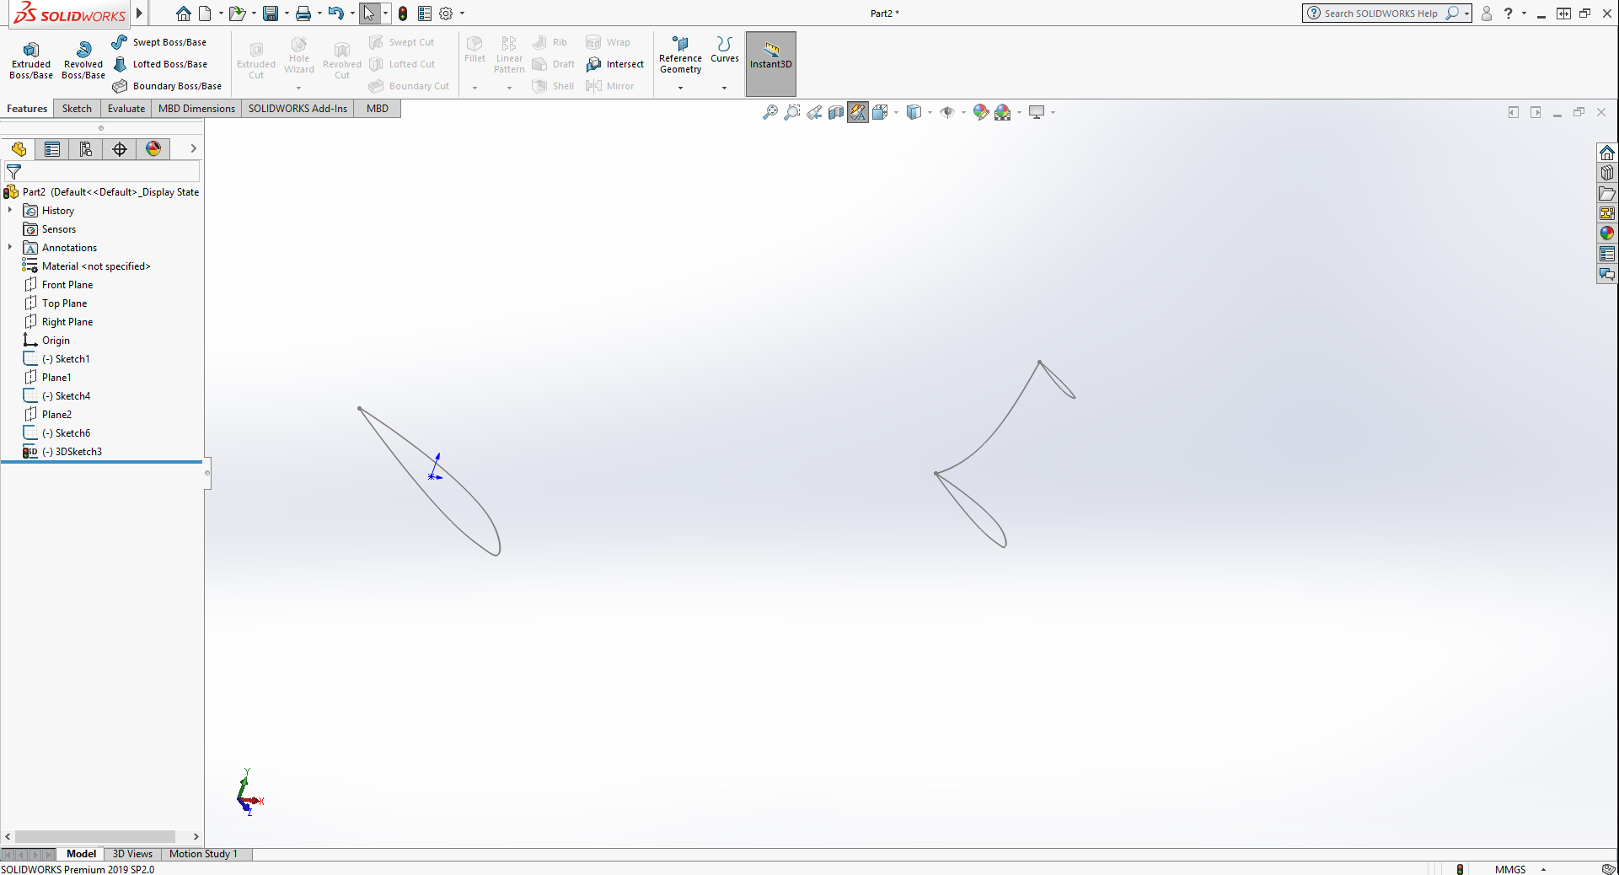Switch to the Evaluate tab
Image resolution: width=1619 pixels, height=875 pixels.
click(126, 109)
